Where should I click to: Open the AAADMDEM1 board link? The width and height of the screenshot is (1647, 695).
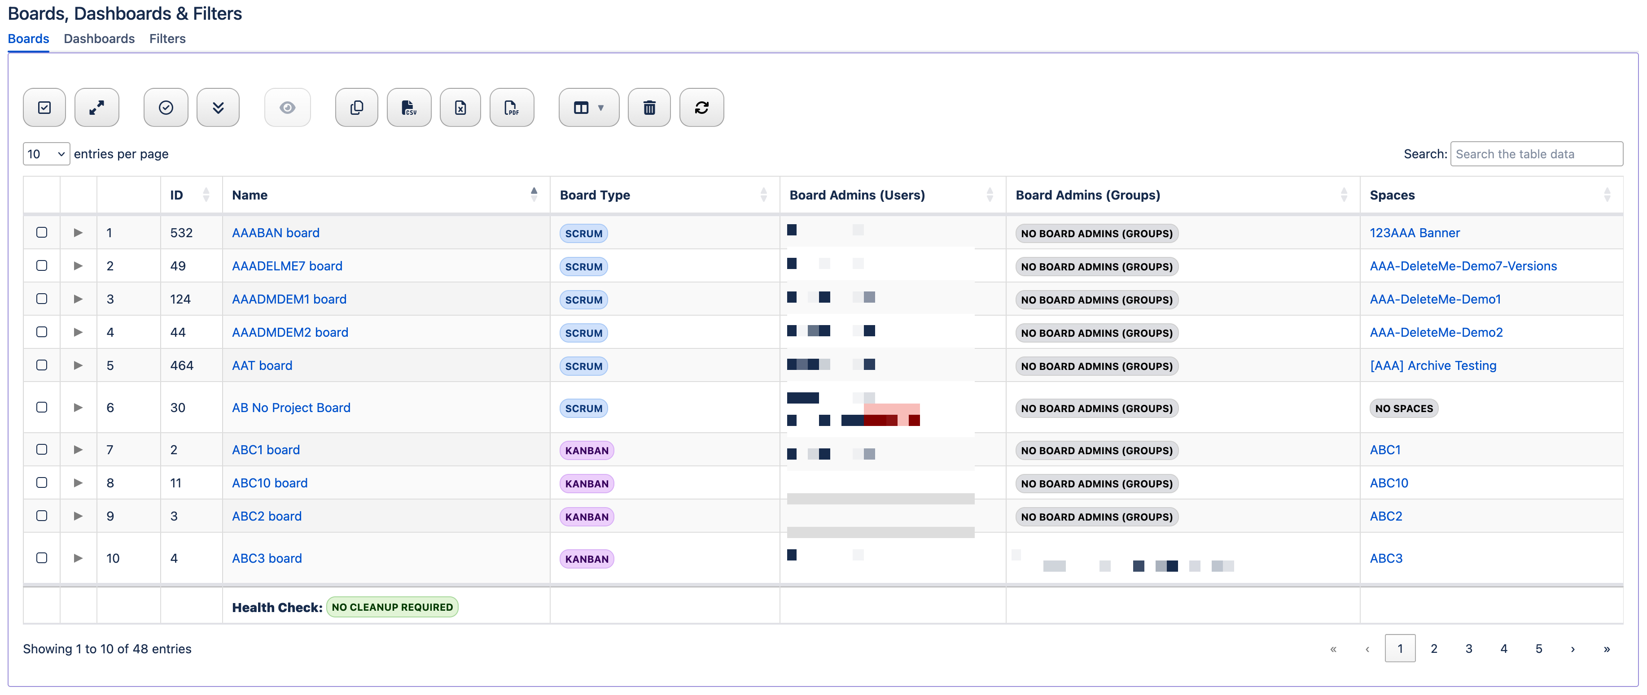[x=289, y=298]
